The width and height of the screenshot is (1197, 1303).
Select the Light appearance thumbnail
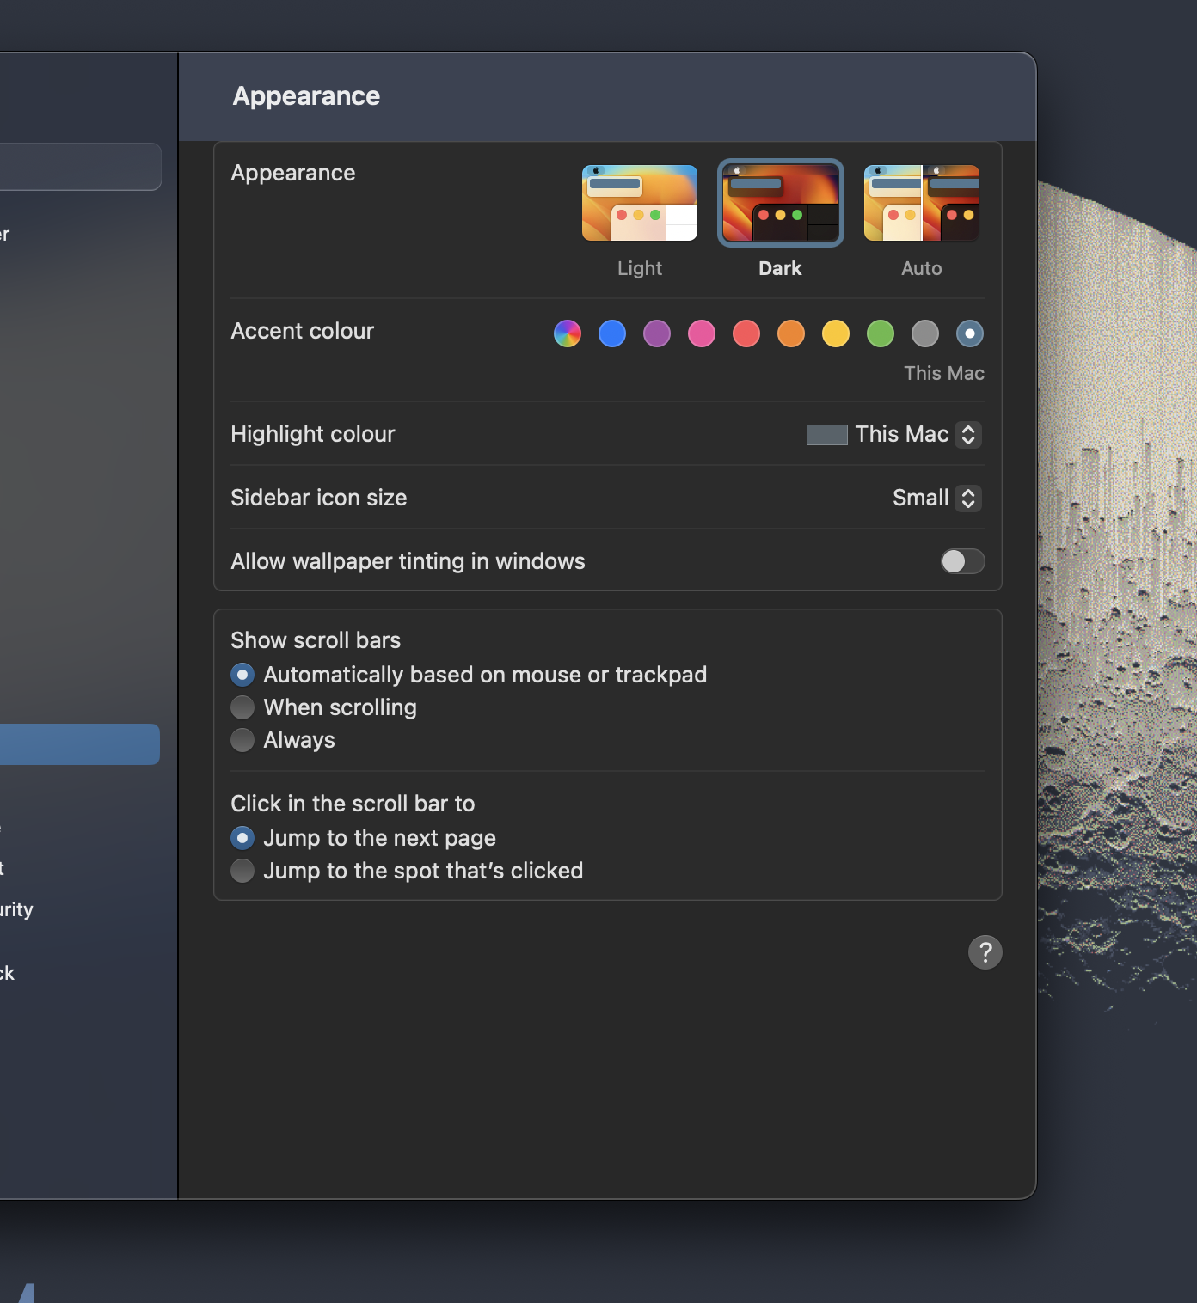[640, 203]
